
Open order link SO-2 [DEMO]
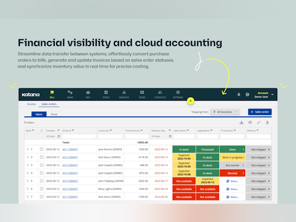point(70,157)
